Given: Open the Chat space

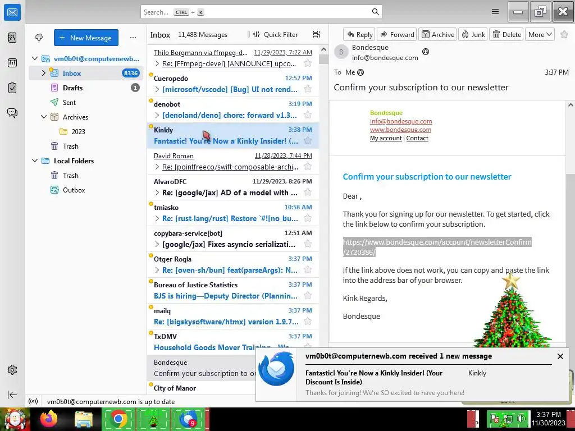Looking at the screenshot, I should [12, 113].
